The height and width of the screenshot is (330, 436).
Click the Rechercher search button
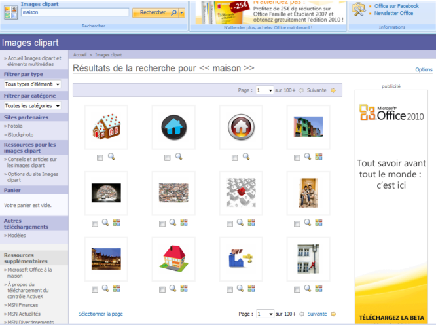point(156,13)
